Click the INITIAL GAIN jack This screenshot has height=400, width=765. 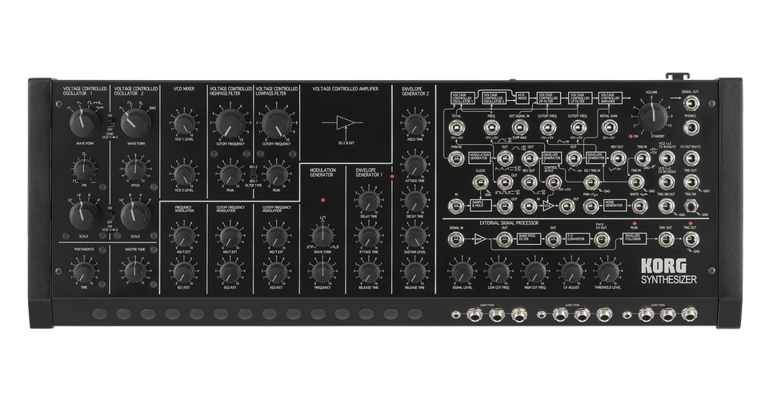[x=610, y=127]
